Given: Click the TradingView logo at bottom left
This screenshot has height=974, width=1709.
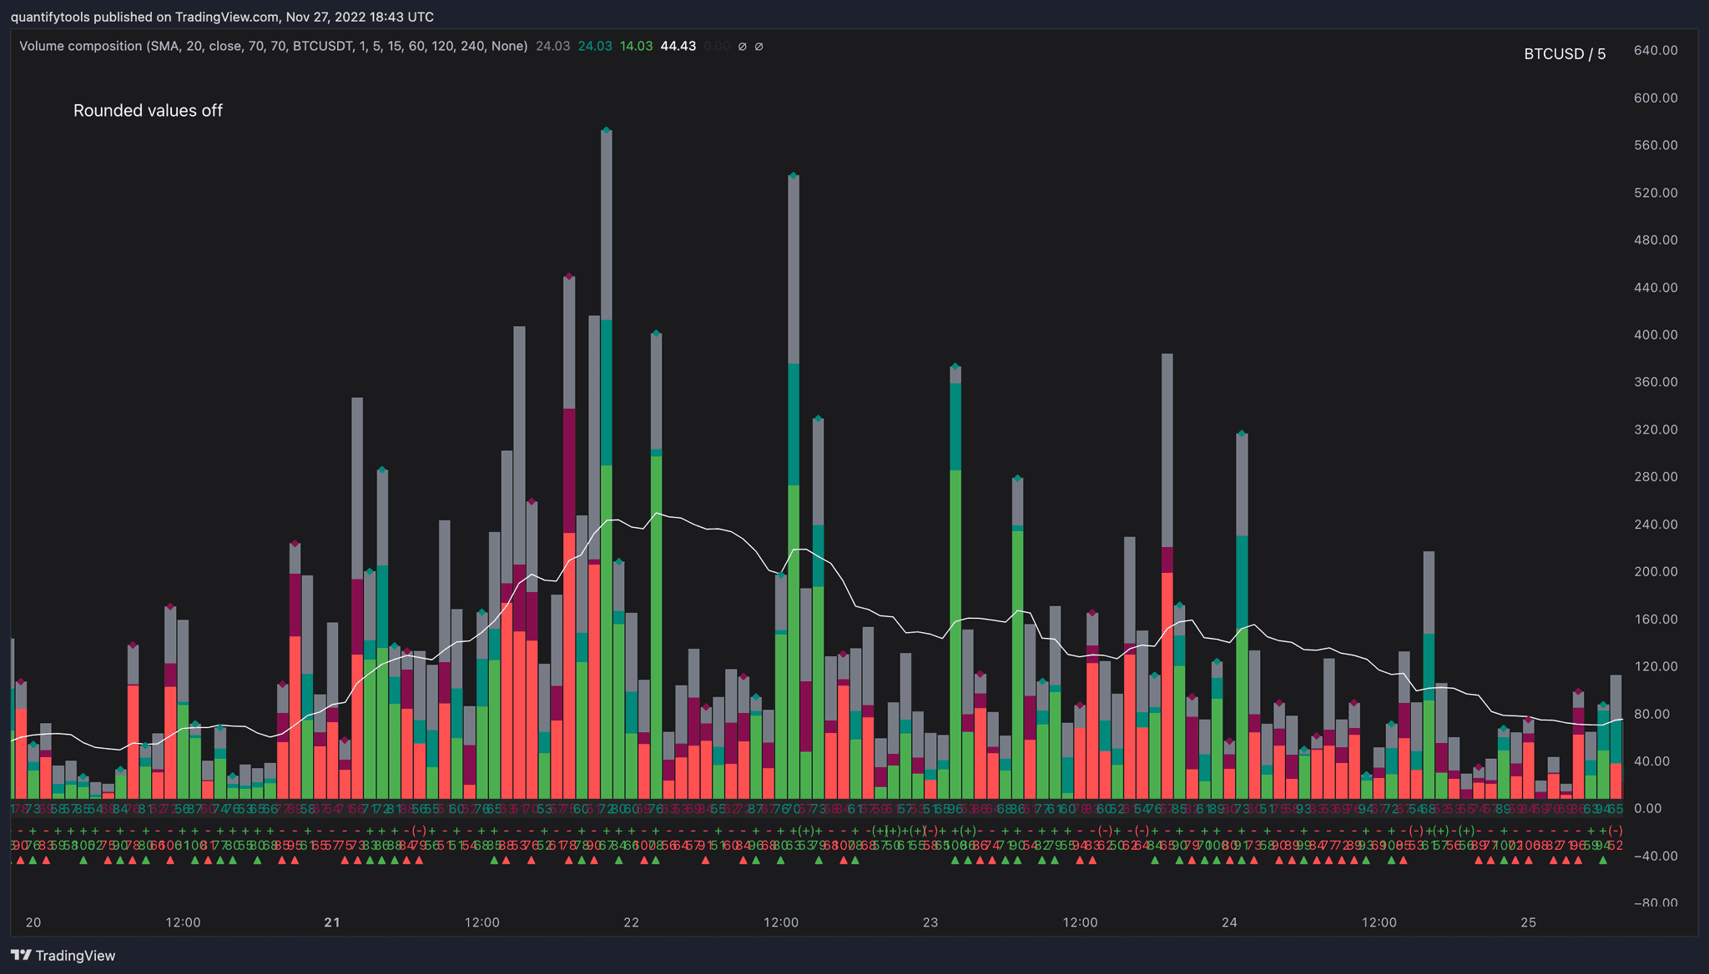Looking at the screenshot, I should [x=63, y=956].
